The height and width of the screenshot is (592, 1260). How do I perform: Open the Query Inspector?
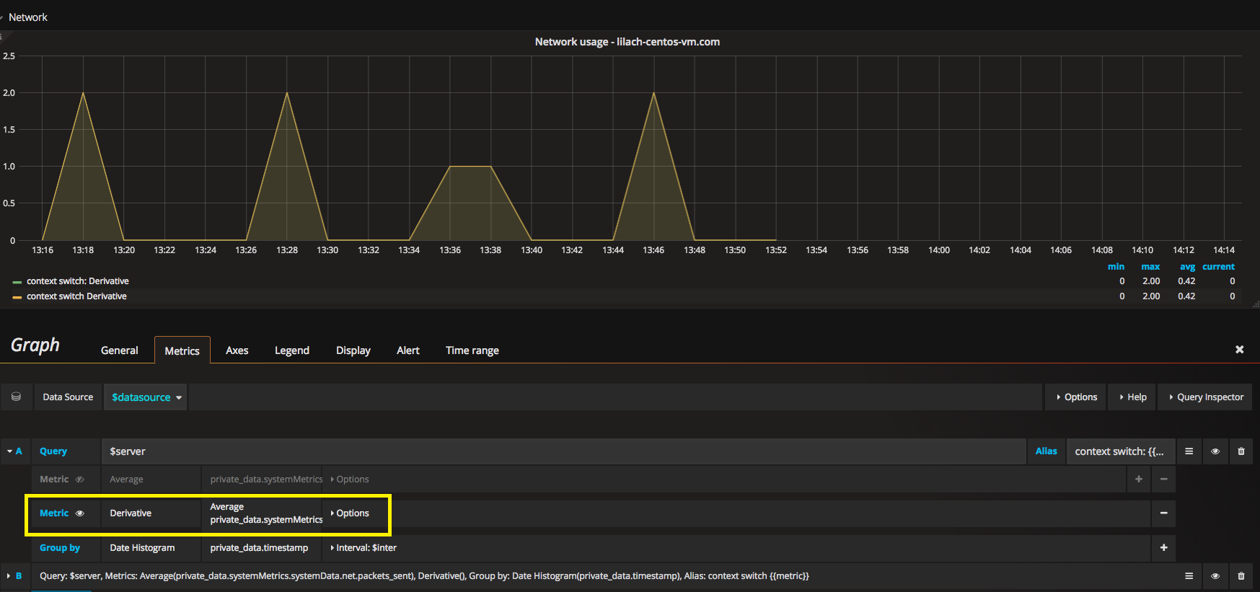pos(1205,397)
